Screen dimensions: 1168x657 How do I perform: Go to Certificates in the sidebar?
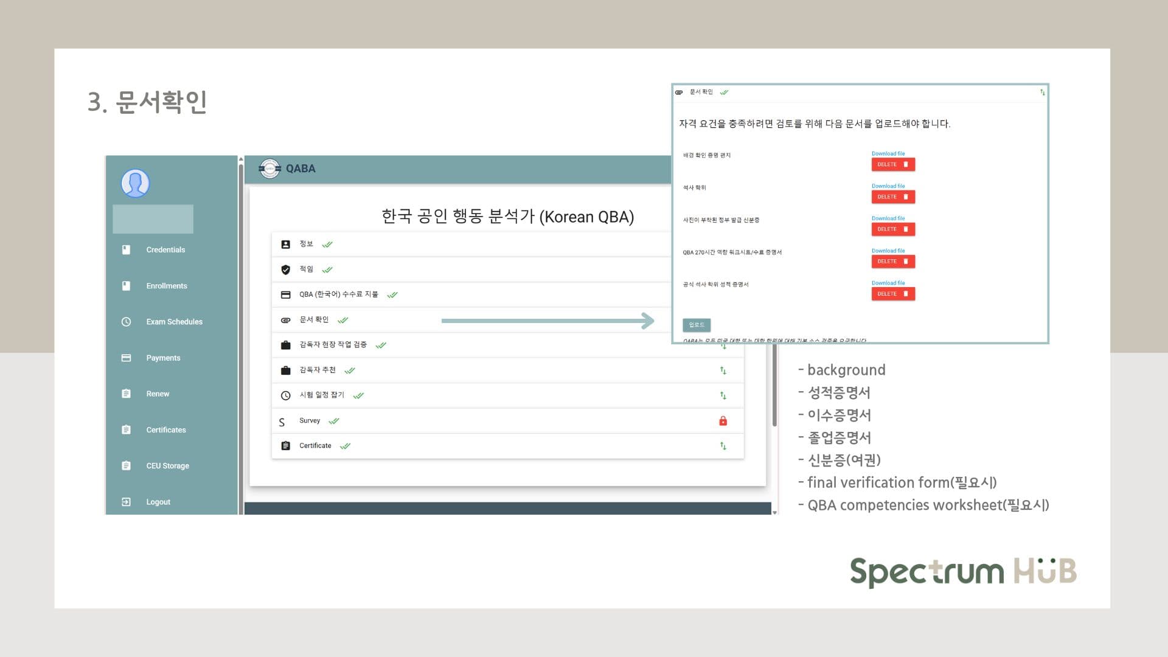tap(165, 429)
